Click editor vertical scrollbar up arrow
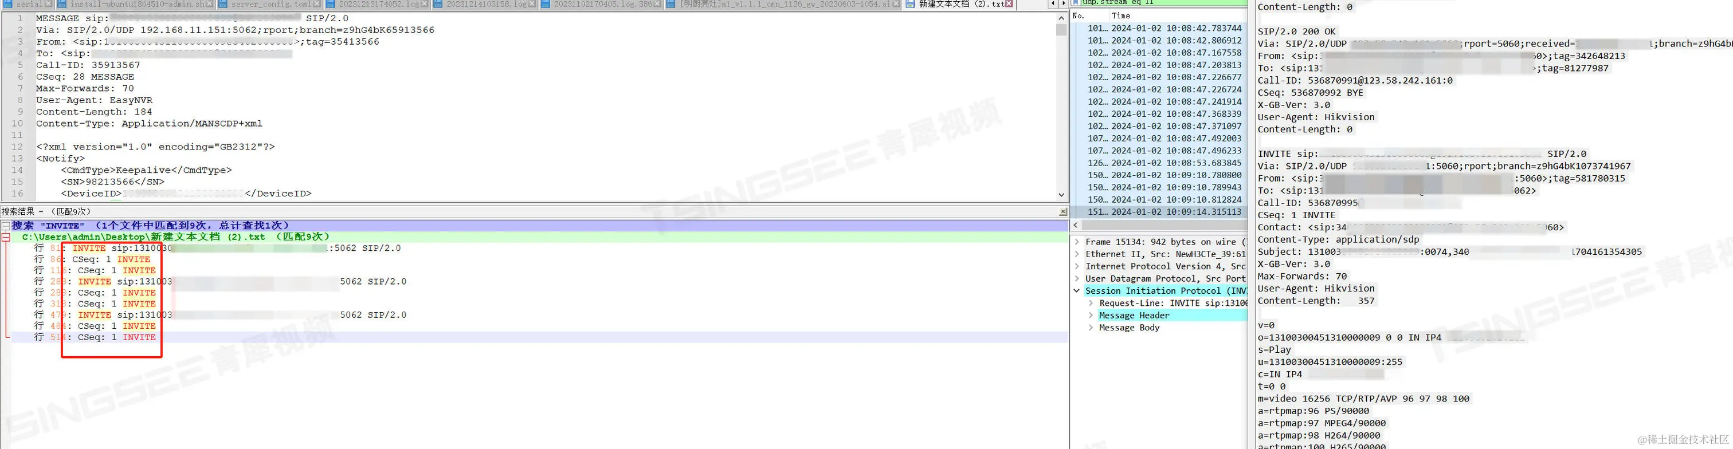Screen dimensions: 1733x449 tap(1061, 18)
